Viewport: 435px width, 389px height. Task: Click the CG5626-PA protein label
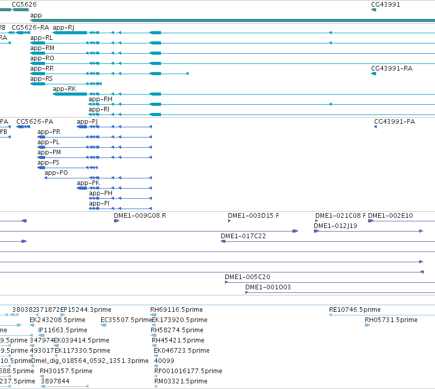[35, 122]
